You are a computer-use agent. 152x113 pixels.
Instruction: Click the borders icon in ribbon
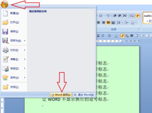click(133, 23)
